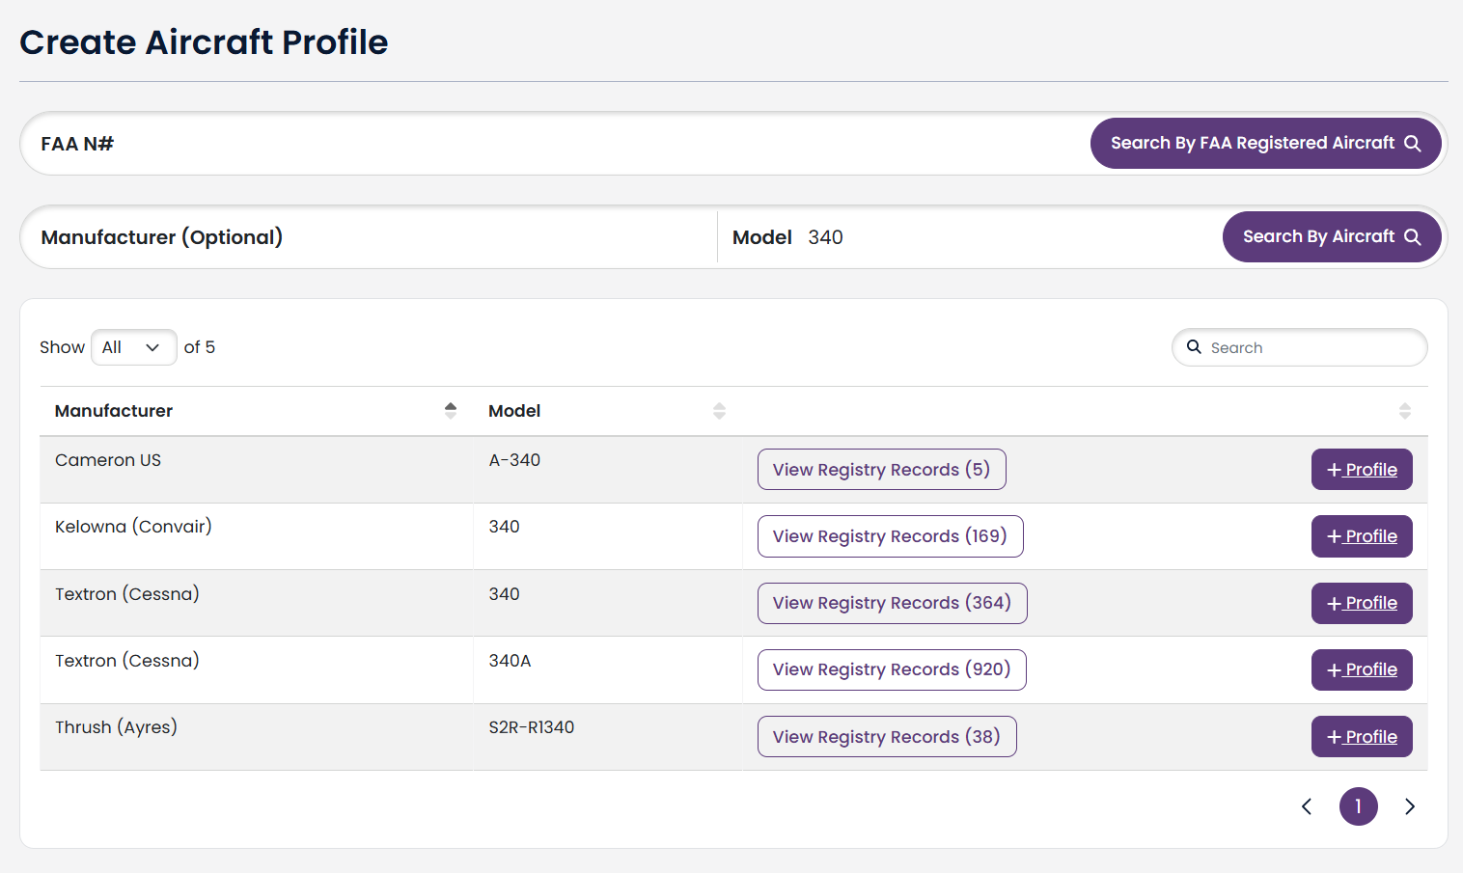Screen dimensions: 1463x873
Task: Search By FAA Registered Aircraft button
Action: click(x=1266, y=143)
